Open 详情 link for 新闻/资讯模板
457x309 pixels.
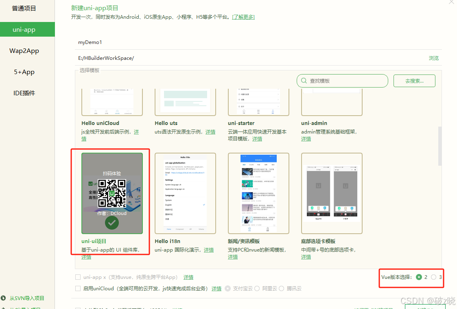coord(233,257)
